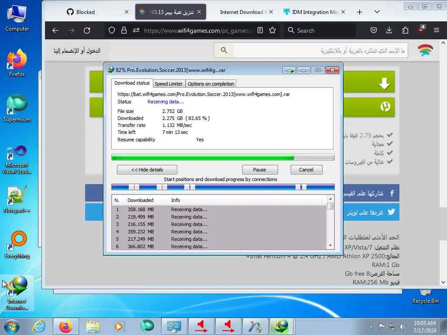
Task: Click the Hide details button
Action: 147,170
